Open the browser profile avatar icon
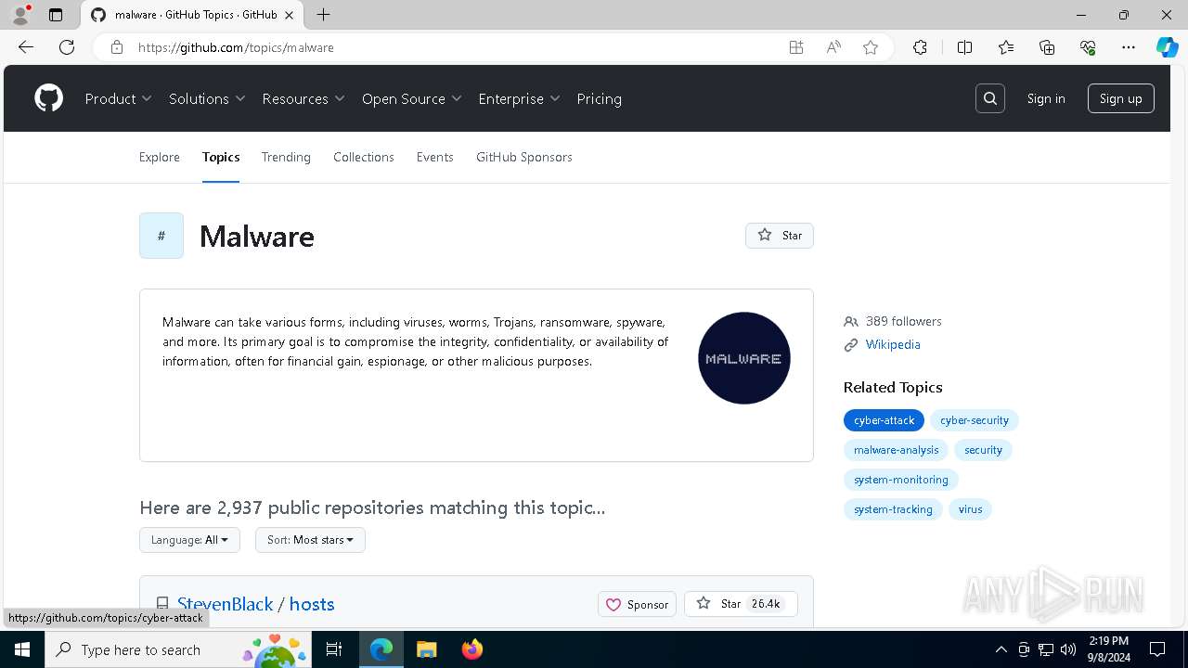The image size is (1188, 668). pyautogui.click(x=20, y=15)
